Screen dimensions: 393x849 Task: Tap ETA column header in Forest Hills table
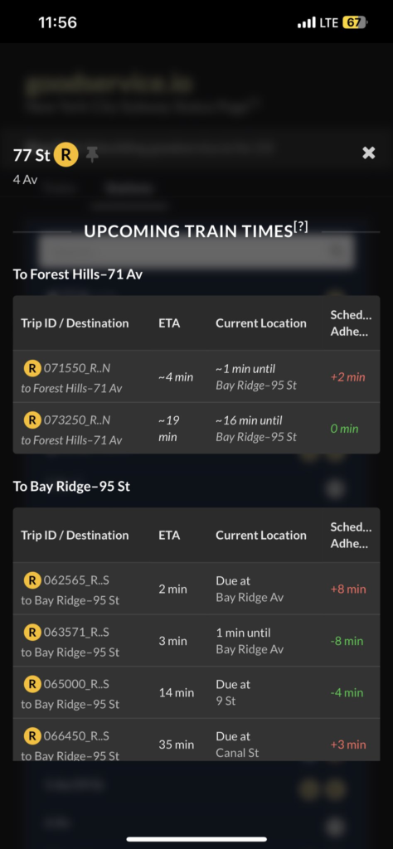pos(169,323)
